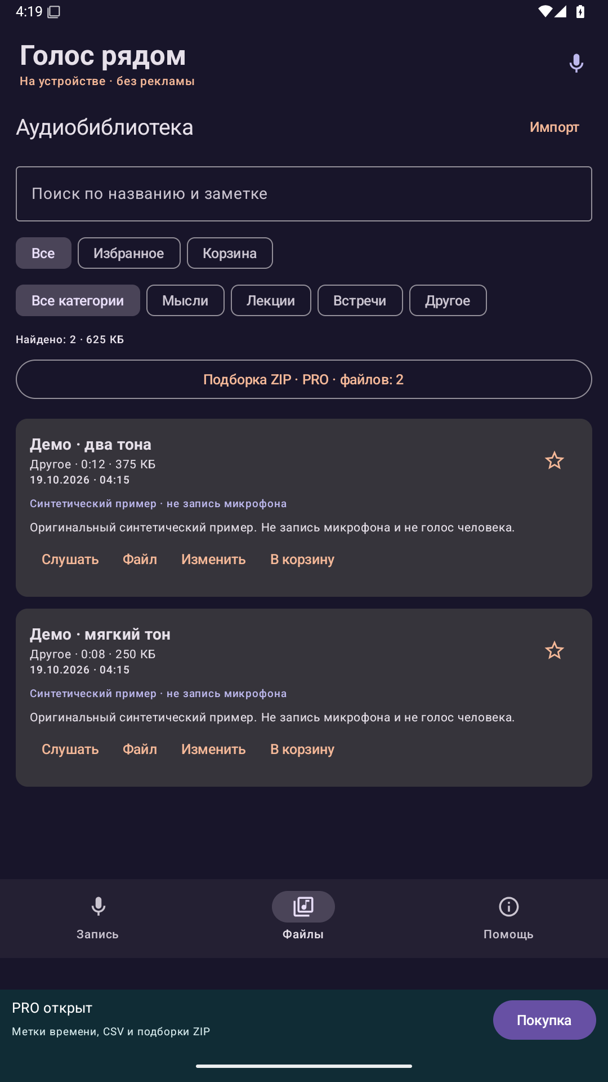Choose the Мысли category chip
The height and width of the screenshot is (1082, 608).
185,300
